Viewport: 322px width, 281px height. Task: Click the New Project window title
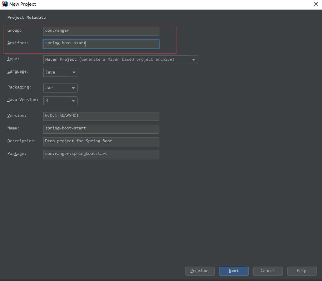point(23,4)
